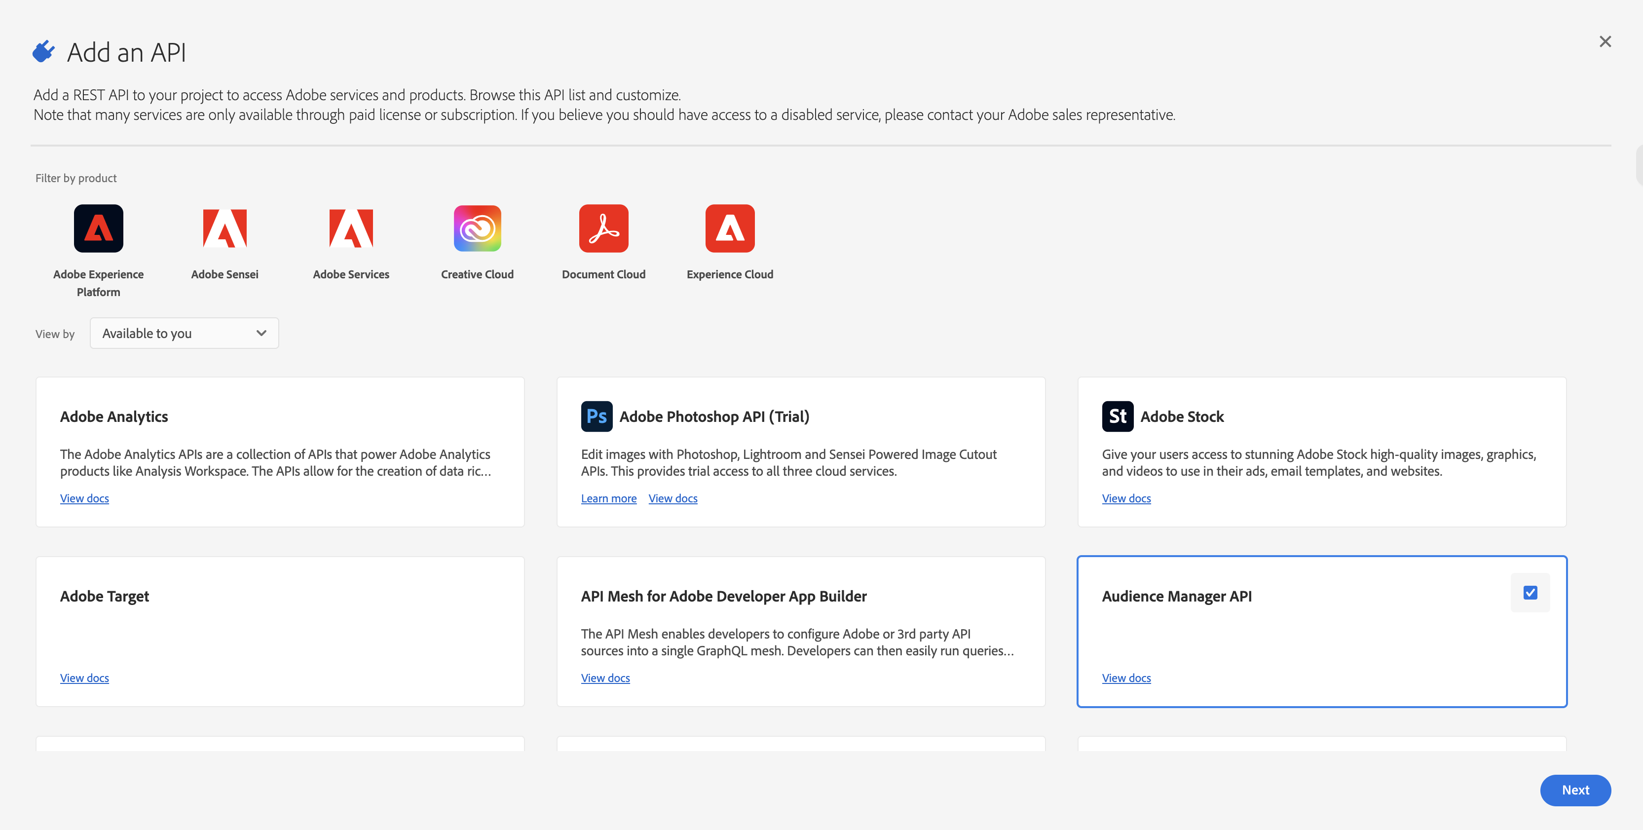This screenshot has width=1643, height=830.
Task: Select the Adobe Target API card
Action: (279, 632)
